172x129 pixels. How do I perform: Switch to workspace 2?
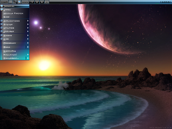click(x=37, y=2)
